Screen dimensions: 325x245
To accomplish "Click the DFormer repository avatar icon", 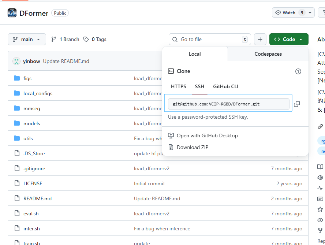I will point(12,13).
